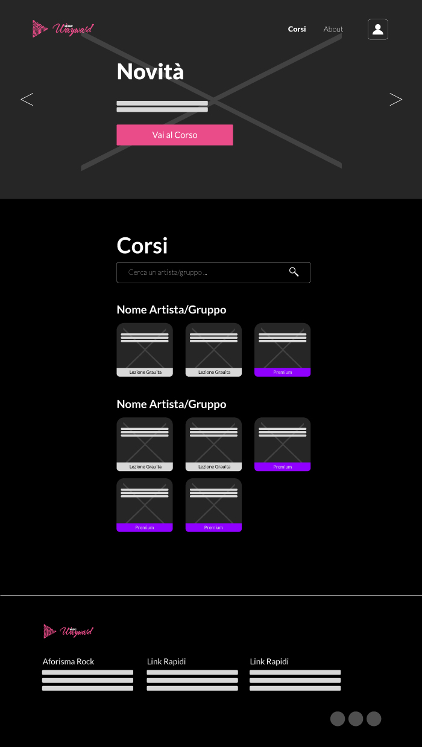The height and width of the screenshot is (747, 422).
Task: Open the Corsi navigation item
Action: click(297, 29)
